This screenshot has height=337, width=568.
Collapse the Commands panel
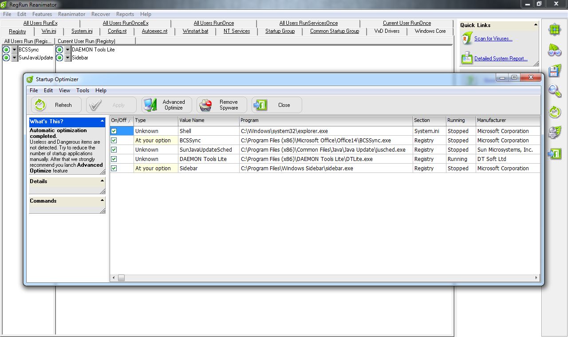click(102, 200)
